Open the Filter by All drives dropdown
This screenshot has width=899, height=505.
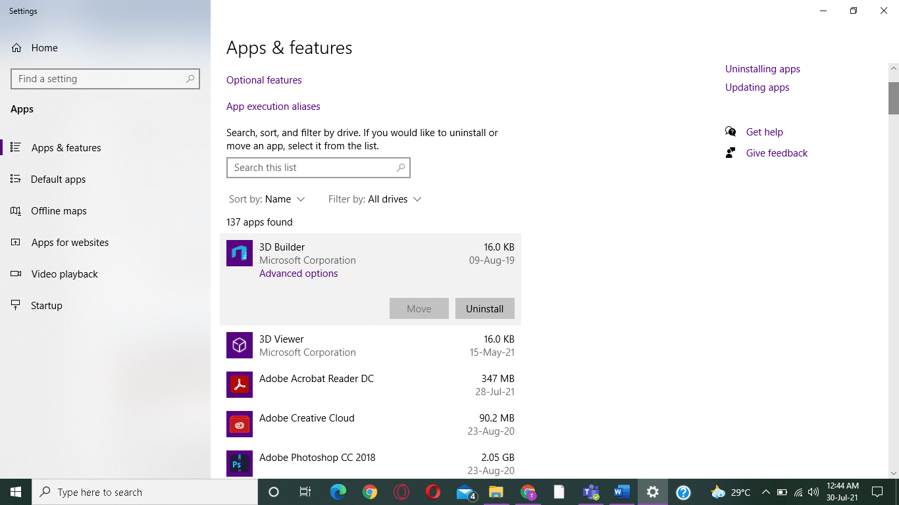point(374,199)
